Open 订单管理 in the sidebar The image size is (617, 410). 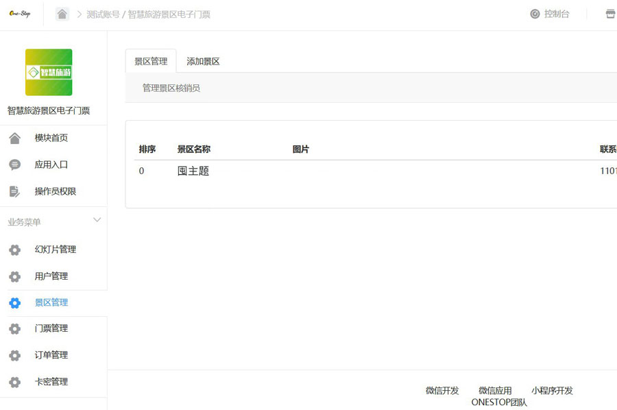tap(51, 355)
